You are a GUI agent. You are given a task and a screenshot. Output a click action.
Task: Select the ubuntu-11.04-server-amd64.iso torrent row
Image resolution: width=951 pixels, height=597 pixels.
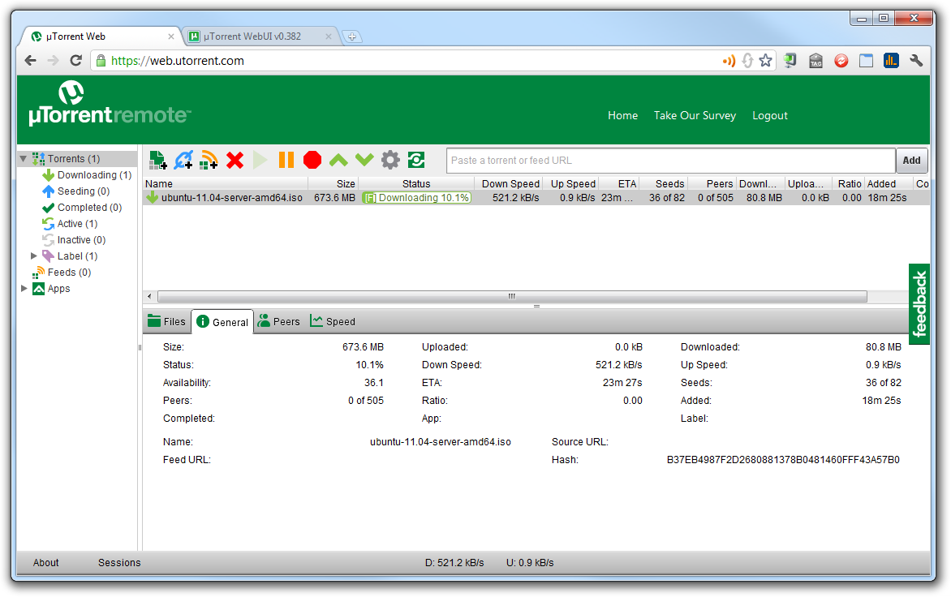pyautogui.click(x=536, y=198)
